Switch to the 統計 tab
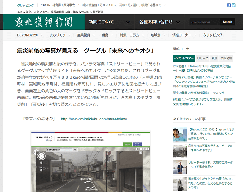This screenshot has height=192, width=243. click(x=215, y=58)
